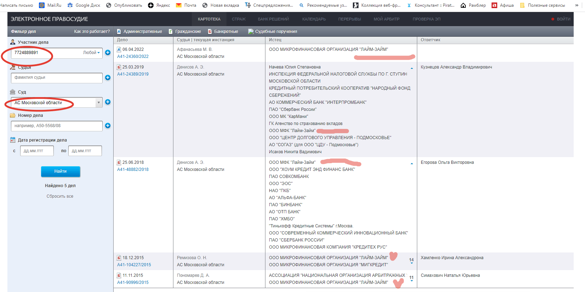The image size is (585, 292).
Task: Open court dropdown arrow
Action: tap(99, 102)
